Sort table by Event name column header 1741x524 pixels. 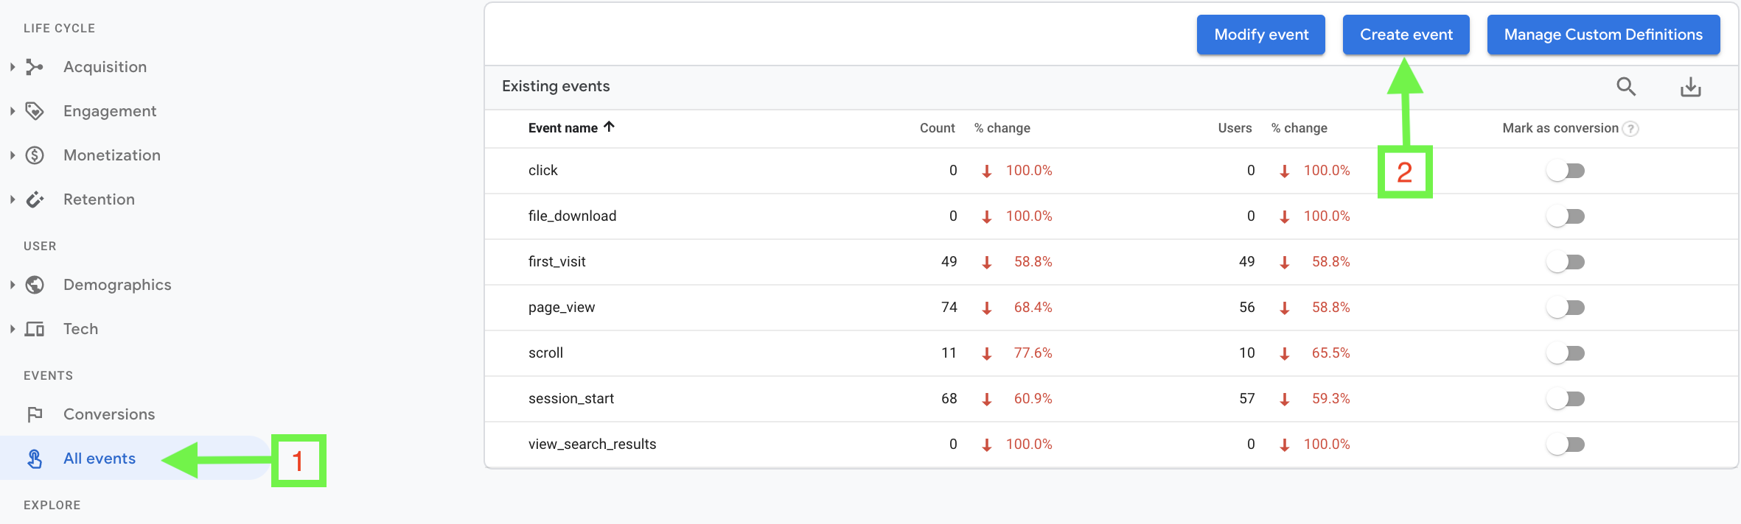tap(563, 128)
